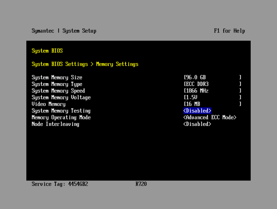The image size is (277, 209).
Task: Open the Node Interleaving Disabled value selector
Action: pos(197,124)
